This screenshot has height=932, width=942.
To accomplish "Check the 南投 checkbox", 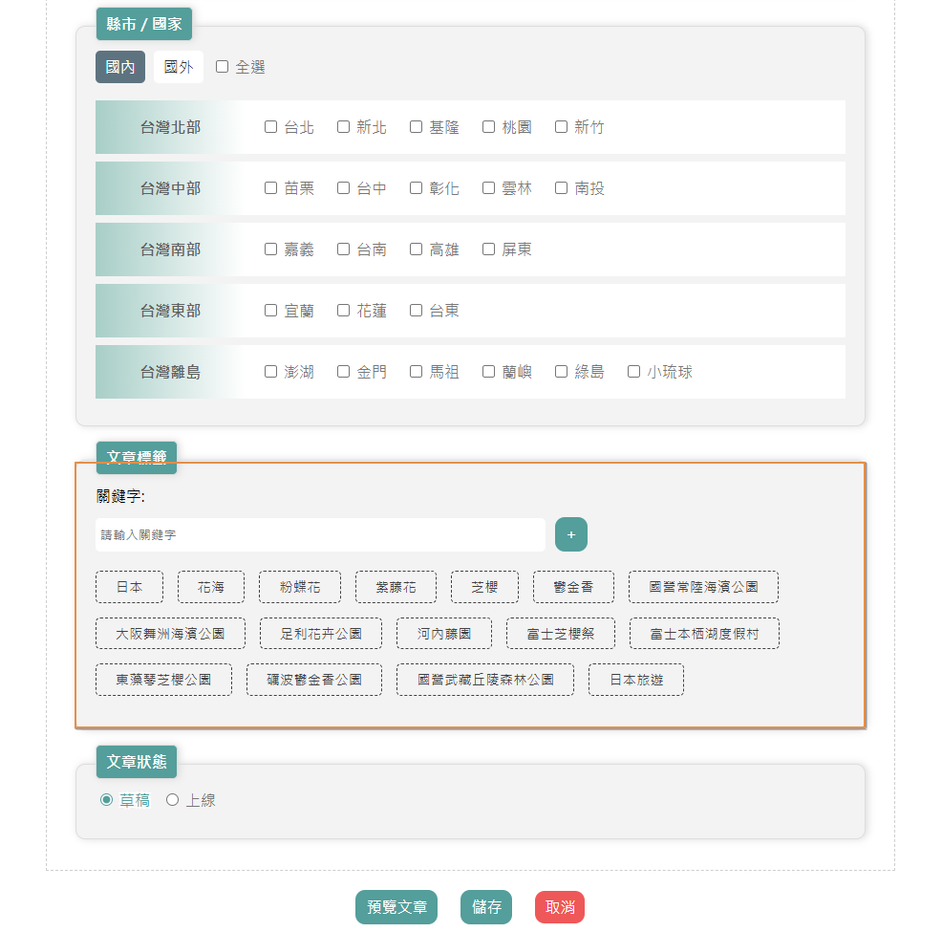I will pos(562,188).
